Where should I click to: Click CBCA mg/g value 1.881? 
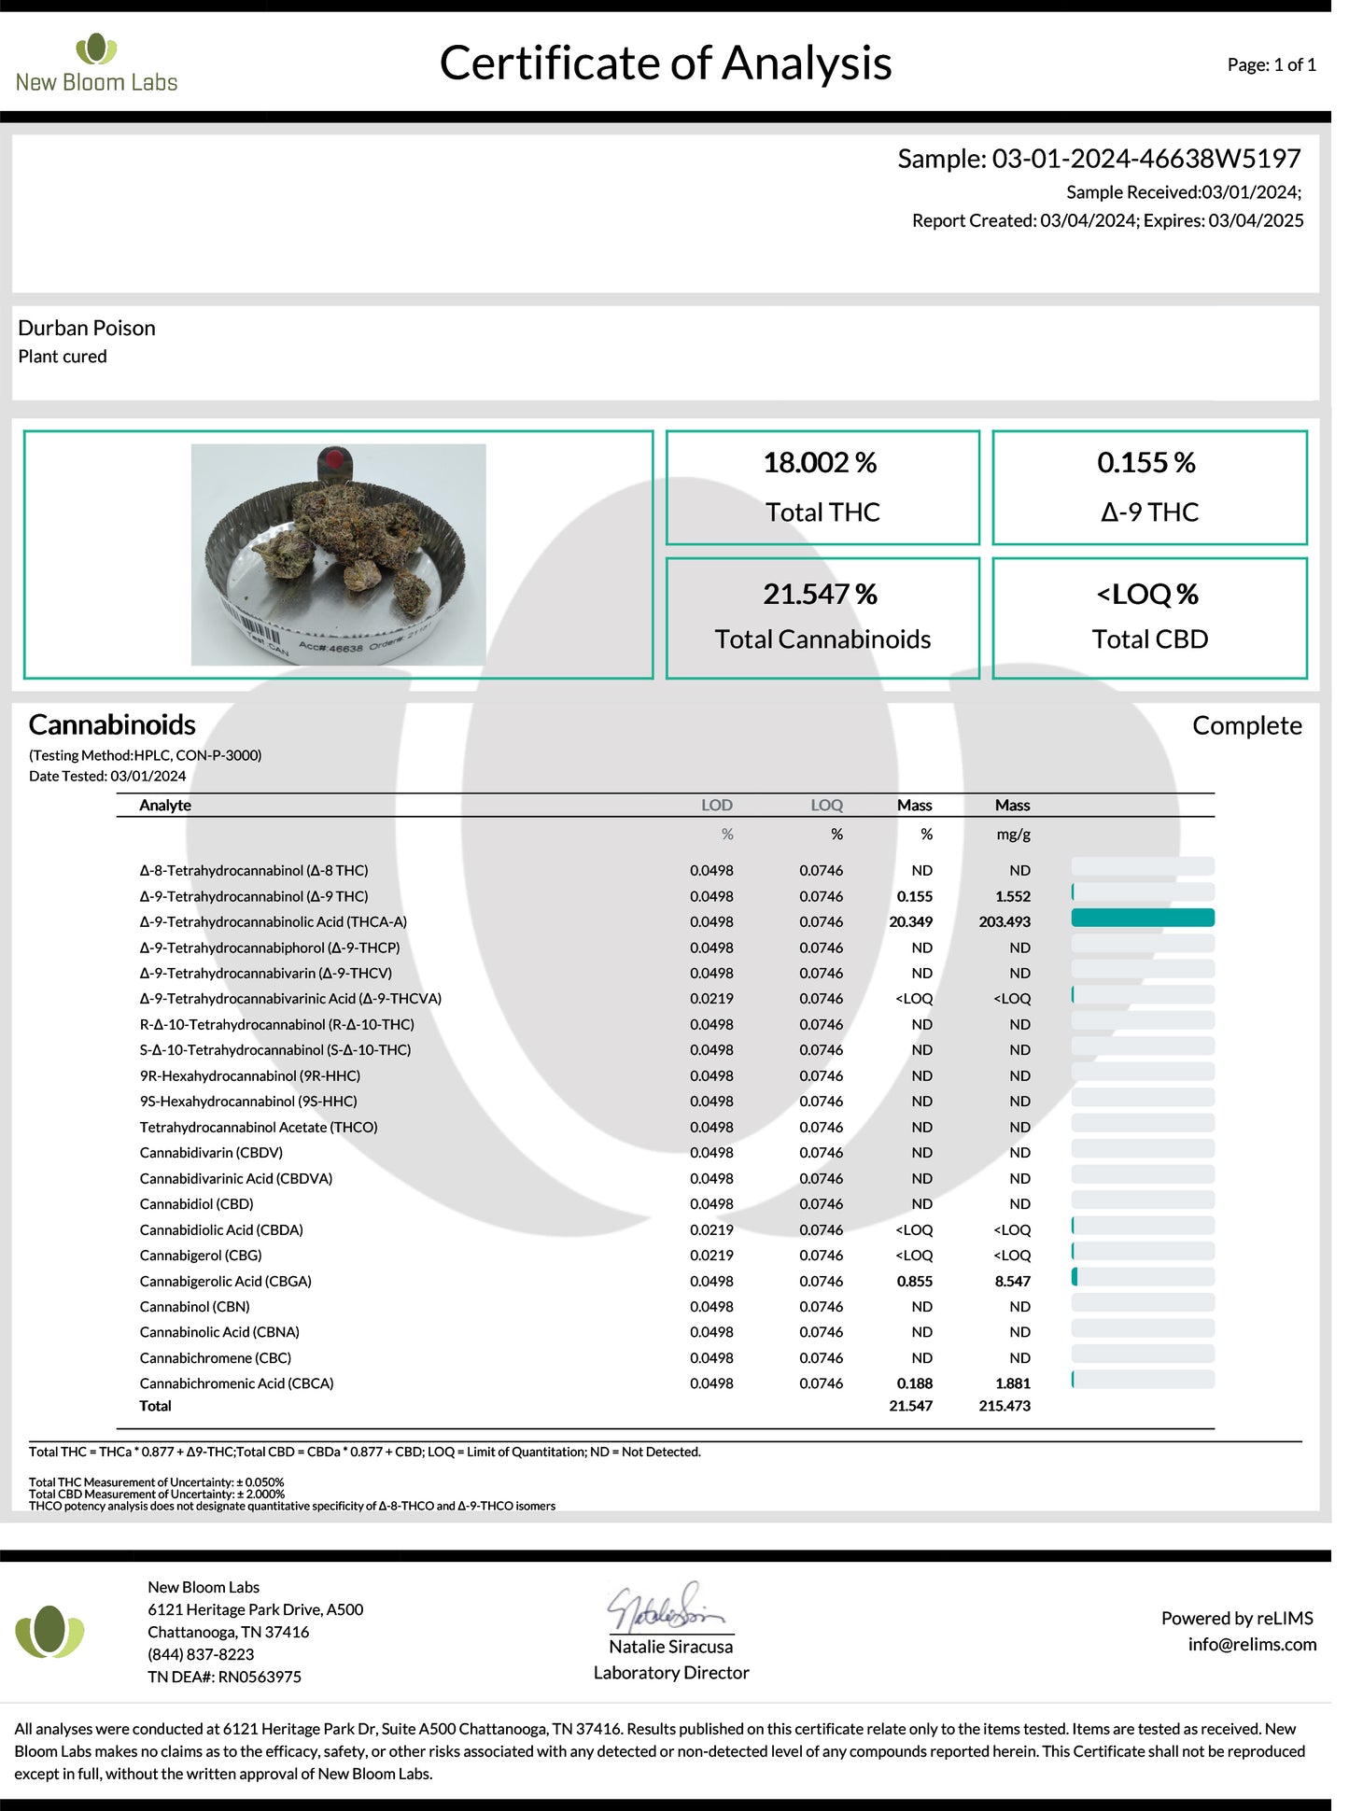coord(1013,1383)
